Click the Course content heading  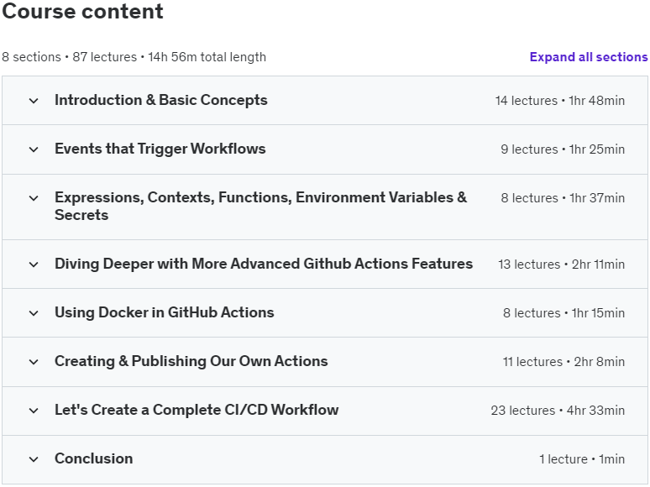[82, 11]
